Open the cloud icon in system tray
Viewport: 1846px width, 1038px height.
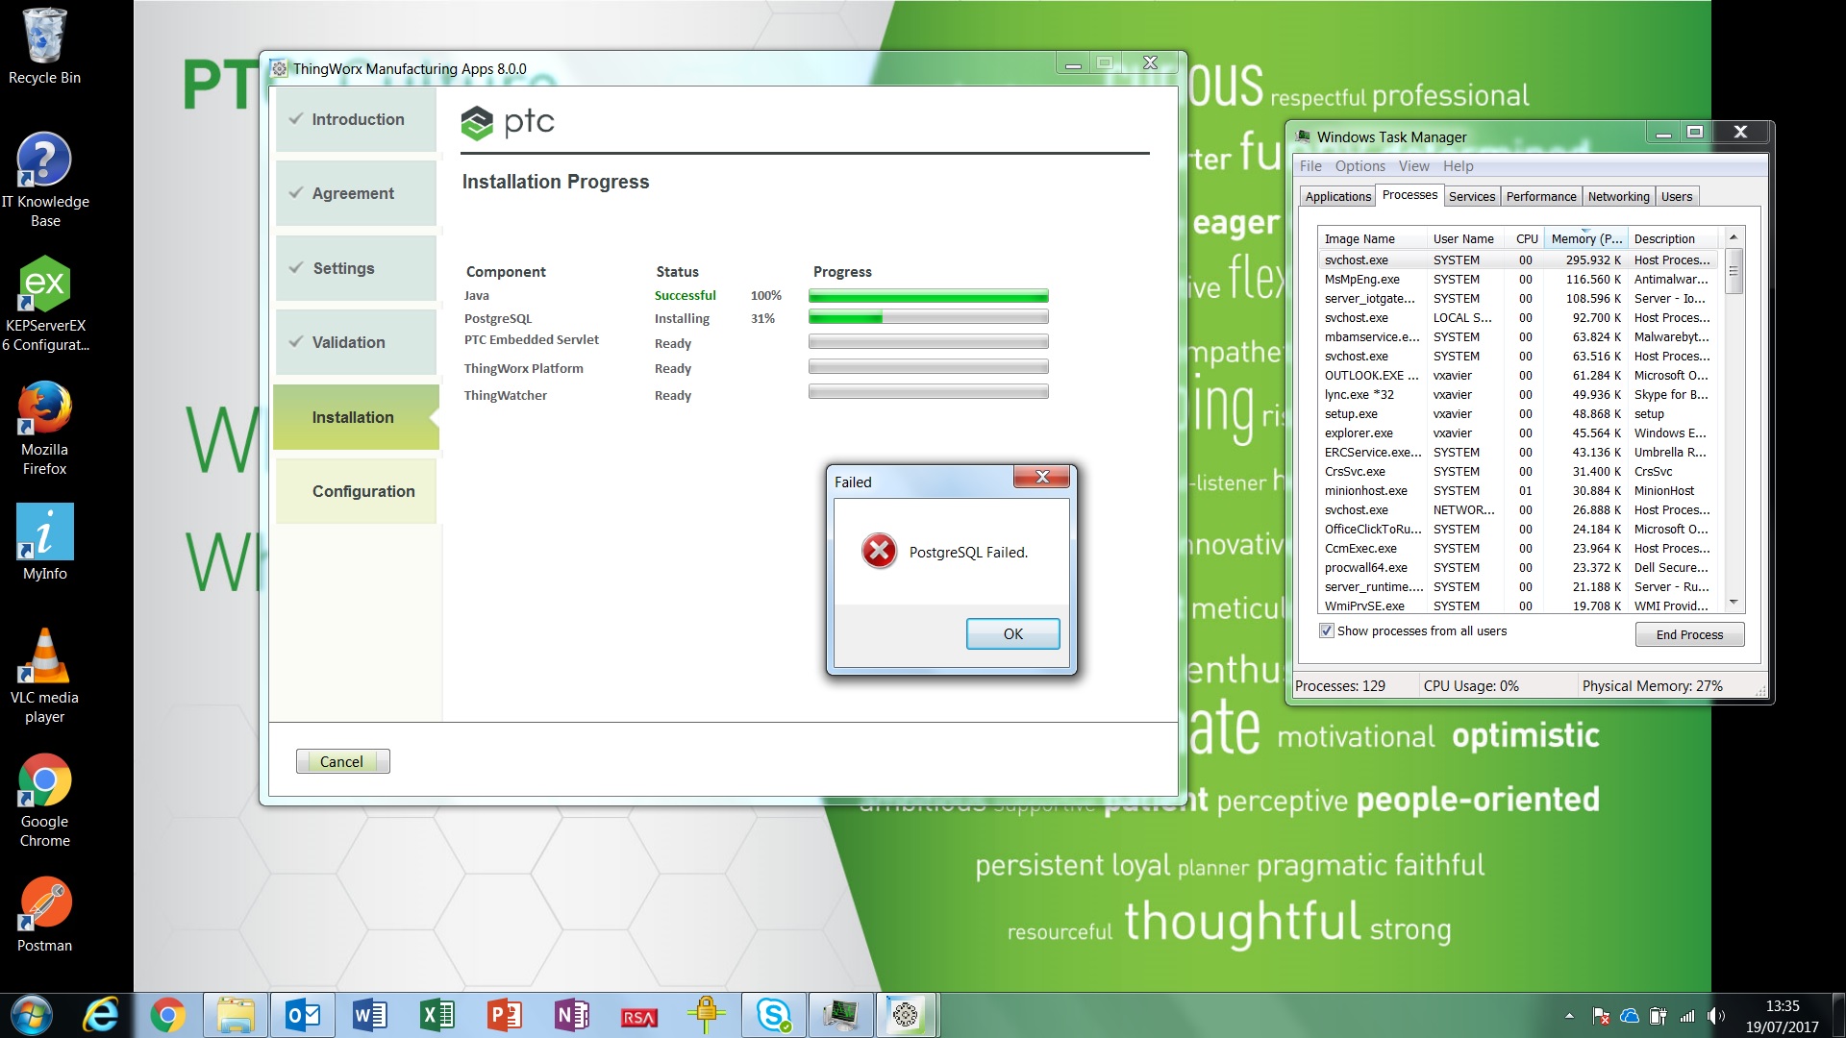point(1630,1016)
